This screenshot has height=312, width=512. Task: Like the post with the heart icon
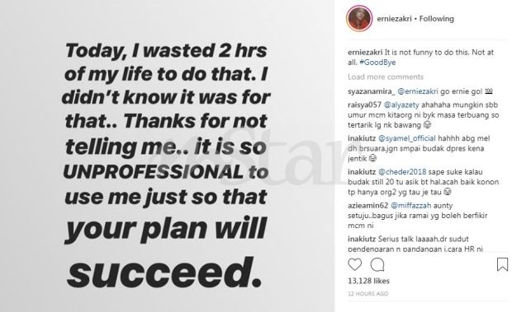point(354,264)
